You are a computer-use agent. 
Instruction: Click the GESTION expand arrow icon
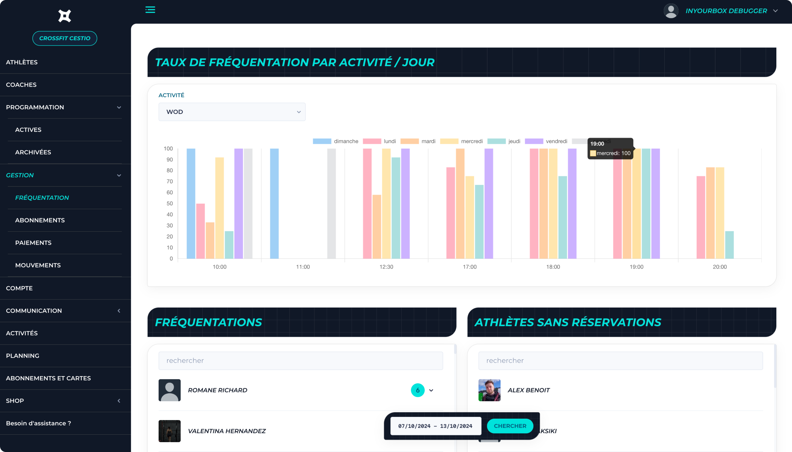[119, 175]
